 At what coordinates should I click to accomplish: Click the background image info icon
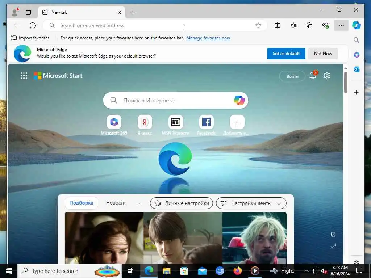(333, 234)
